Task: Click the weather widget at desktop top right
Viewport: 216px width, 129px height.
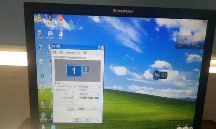Action: pyautogui.click(x=189, y=42)
